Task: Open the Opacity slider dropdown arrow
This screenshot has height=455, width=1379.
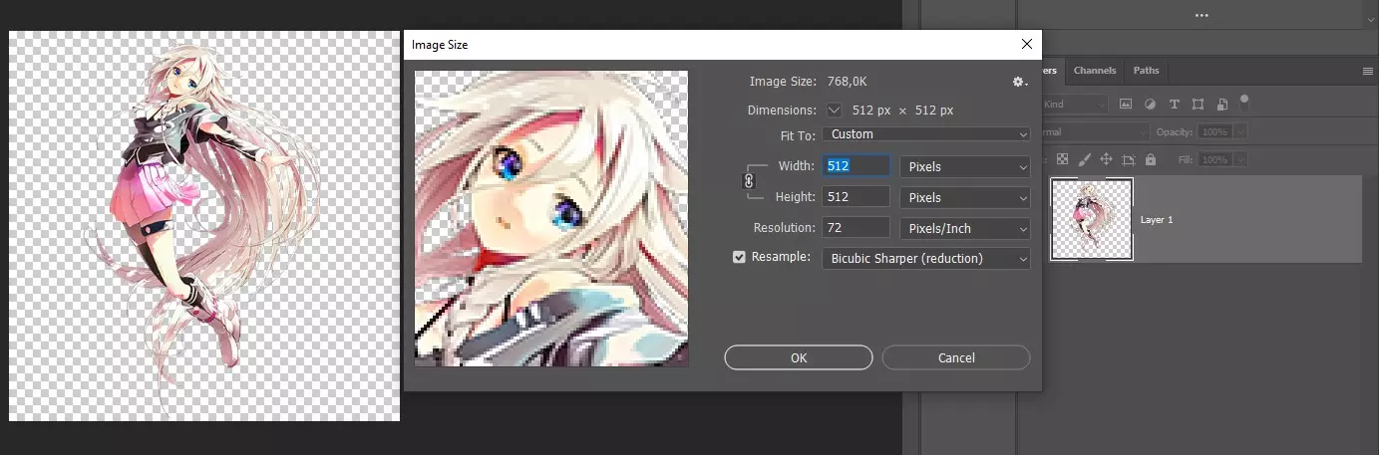Action: click(x=1238, y=131)
